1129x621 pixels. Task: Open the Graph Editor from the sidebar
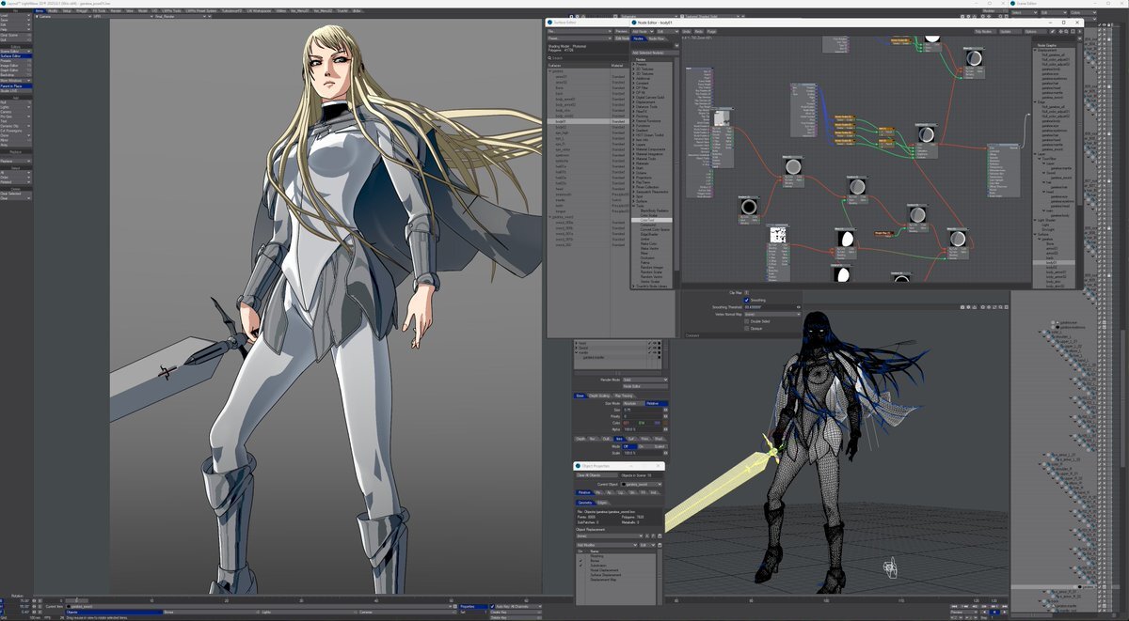pos(16,70)
